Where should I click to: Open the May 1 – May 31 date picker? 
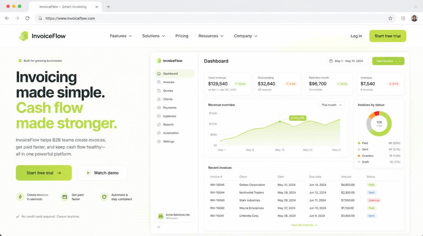[x=347, y=61]
